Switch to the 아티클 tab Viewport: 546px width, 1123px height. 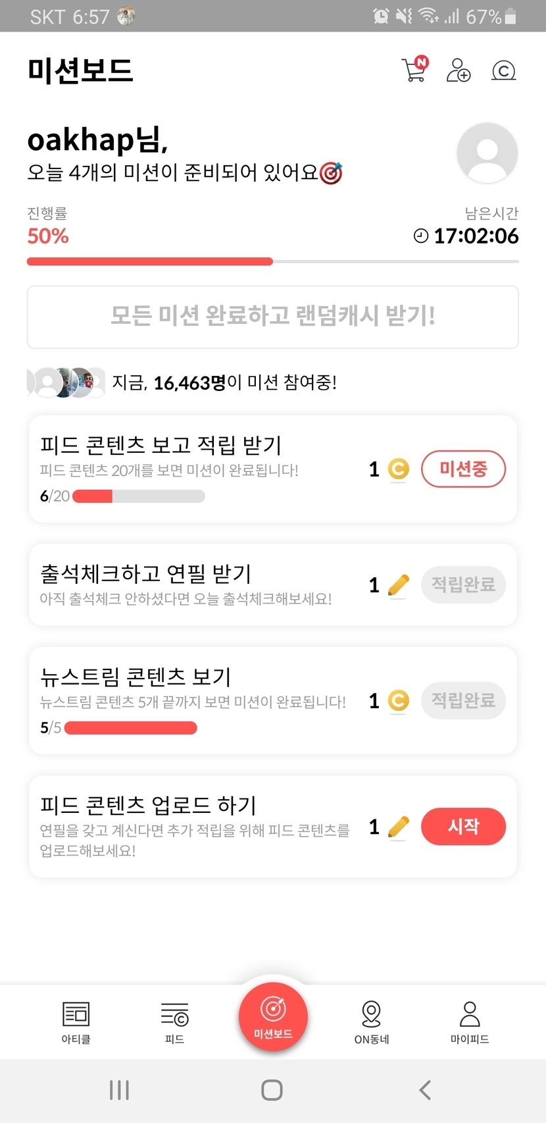tap(76, 1022)
